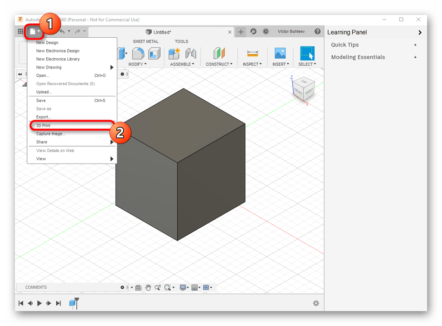Screen dimensions: 442x326
Task: Select Export... in the File menu
Action: pyautogui.click(x=44, y=117)
